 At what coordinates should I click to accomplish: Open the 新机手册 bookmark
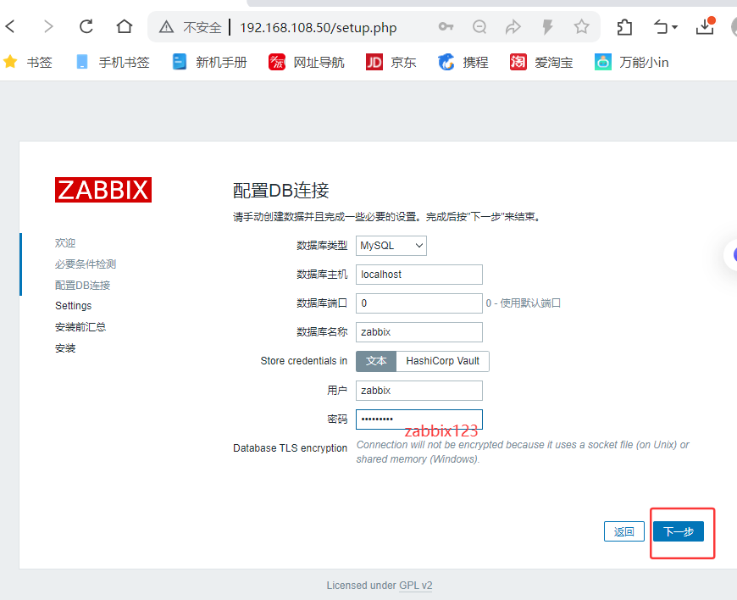pyautogui.click(x=209, y=62)
